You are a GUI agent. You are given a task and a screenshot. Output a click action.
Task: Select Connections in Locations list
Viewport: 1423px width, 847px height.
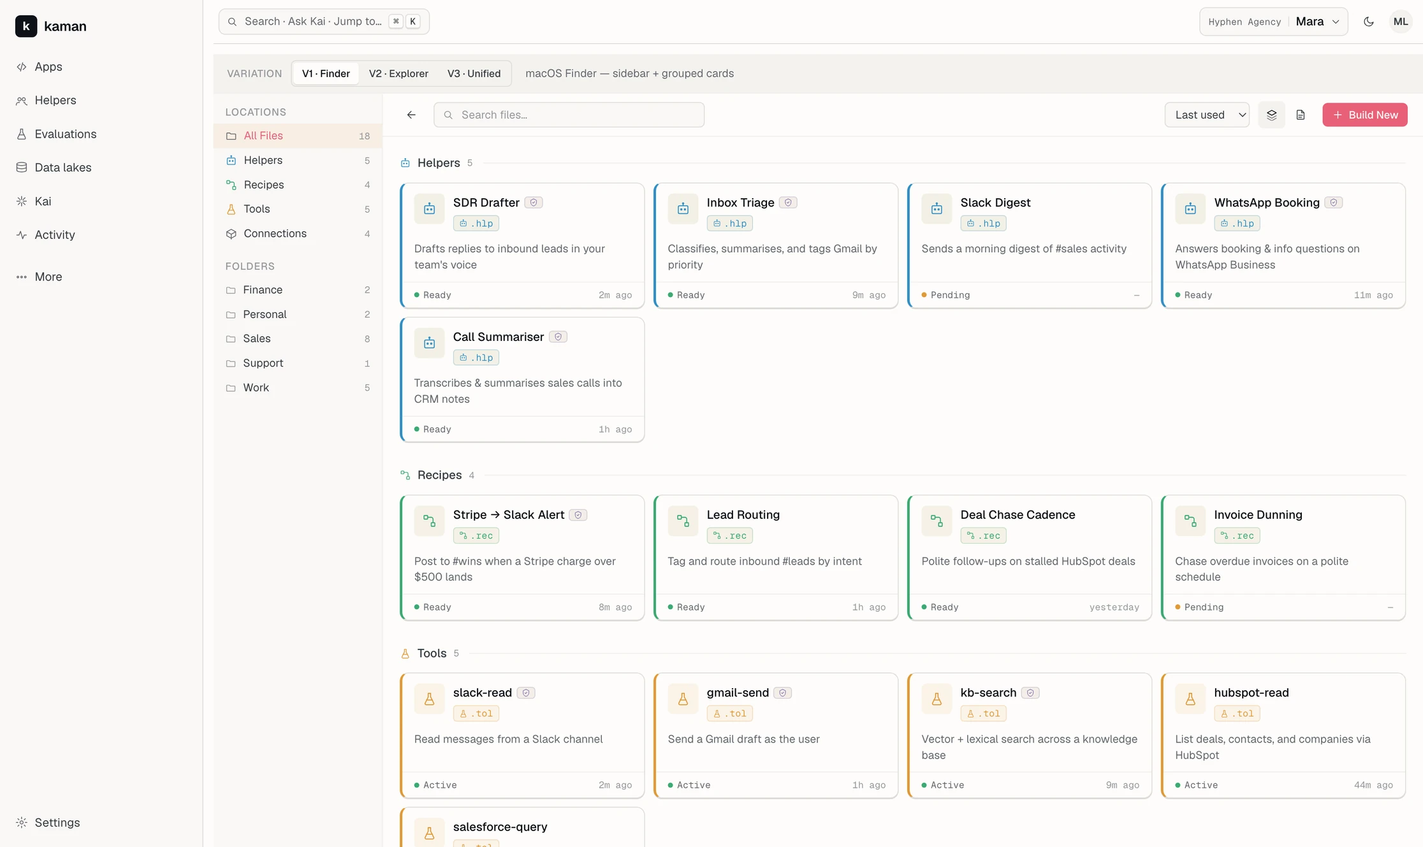click(x=298, y=233)
